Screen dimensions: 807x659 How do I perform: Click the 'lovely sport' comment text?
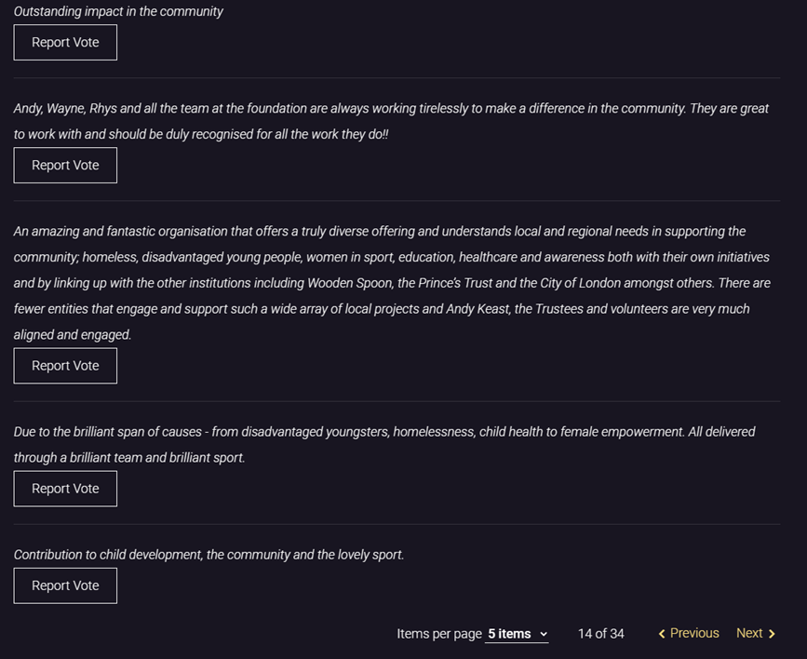(x=208, y=555)
